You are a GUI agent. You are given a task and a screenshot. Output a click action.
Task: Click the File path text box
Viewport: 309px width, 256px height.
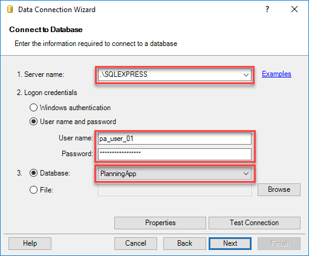tap(175, 190)
